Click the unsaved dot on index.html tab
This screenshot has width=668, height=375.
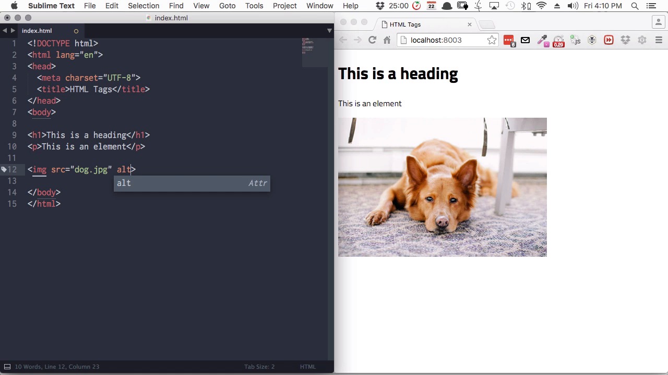tap(76, 31)
